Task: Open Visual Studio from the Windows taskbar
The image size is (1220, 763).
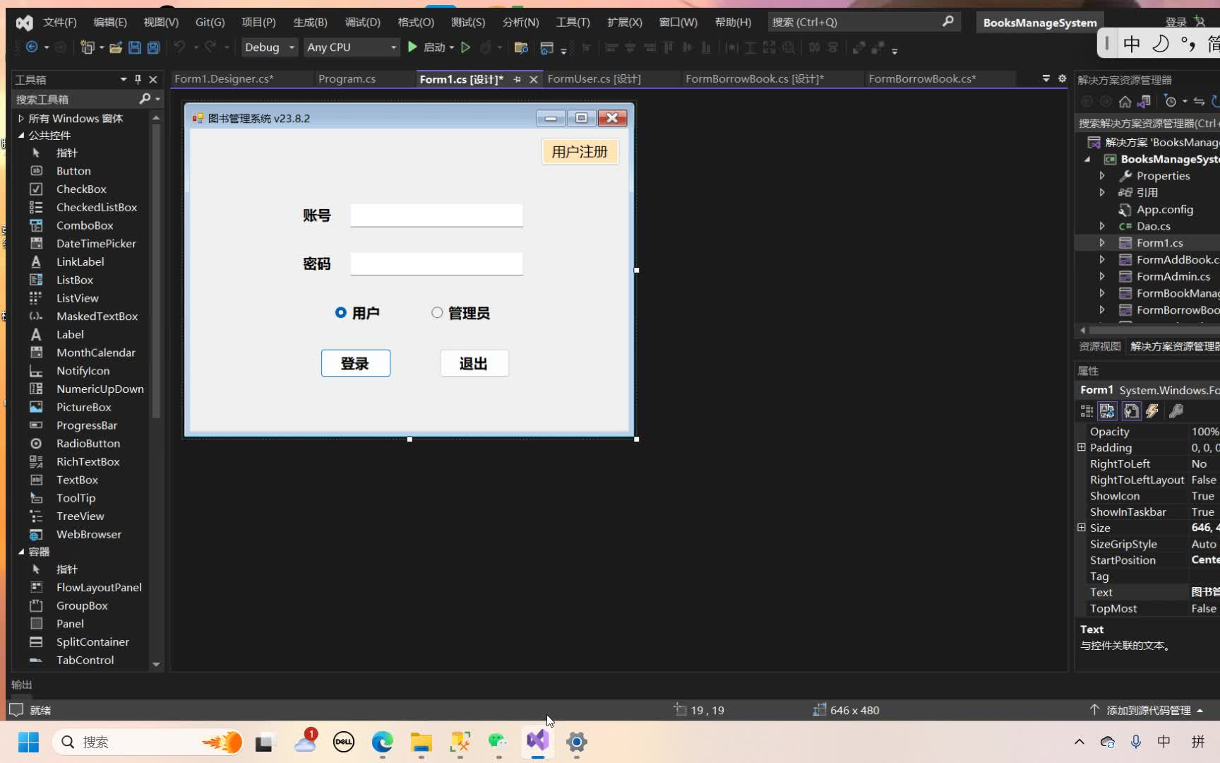Action: pyautogui.click(x=537, y=743)
